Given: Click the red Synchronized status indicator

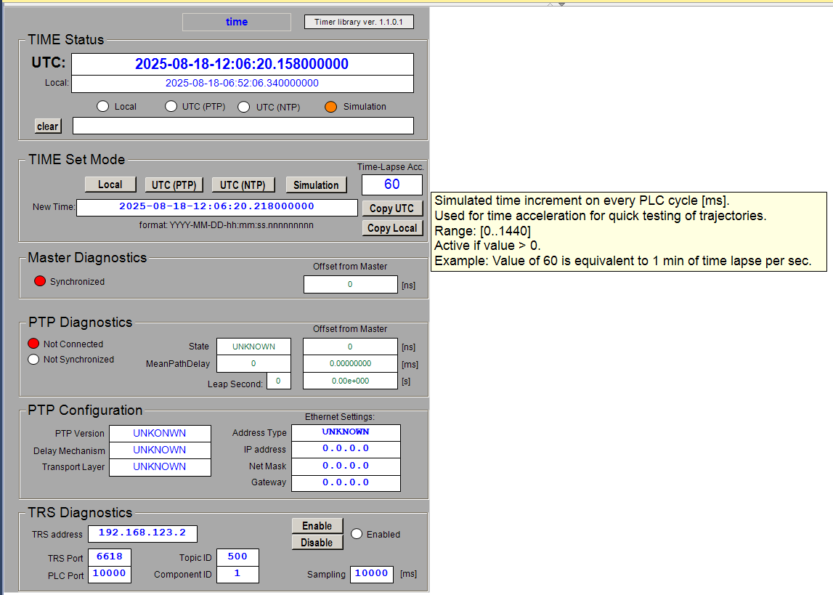Looking at the screenshot, I should (x=40, y=281).
